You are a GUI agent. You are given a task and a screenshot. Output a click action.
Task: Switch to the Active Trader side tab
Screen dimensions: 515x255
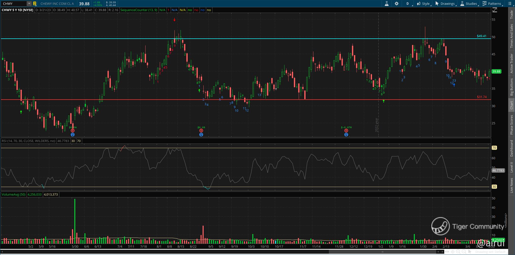pos(511,63)
